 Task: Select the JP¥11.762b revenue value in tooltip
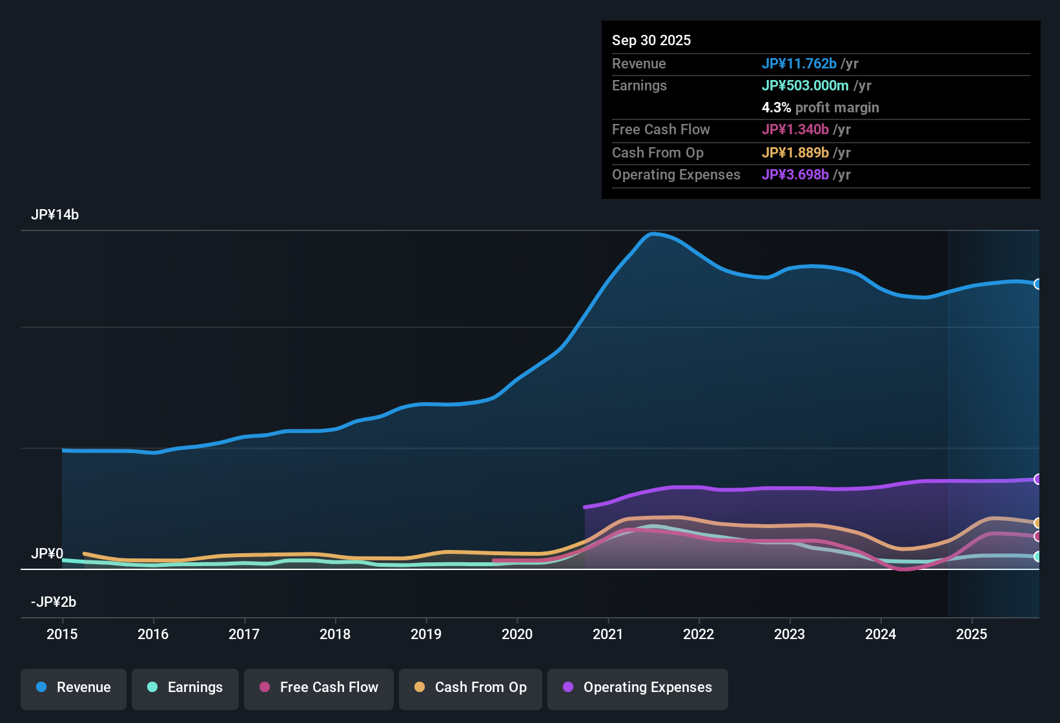(800, 64)
